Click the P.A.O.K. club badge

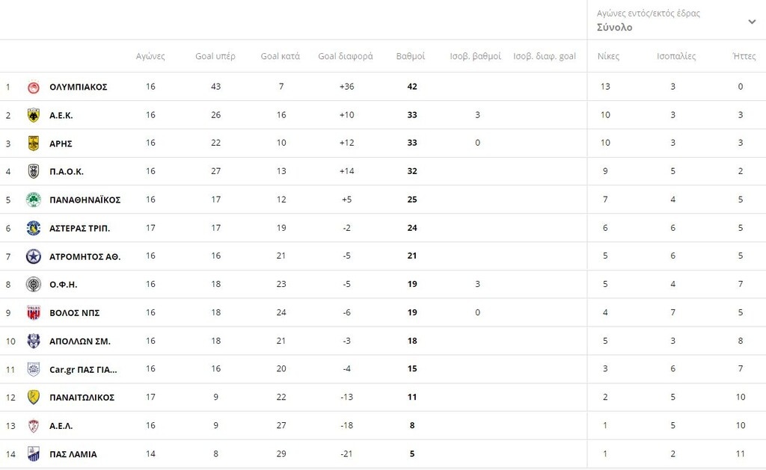[33, 172]
